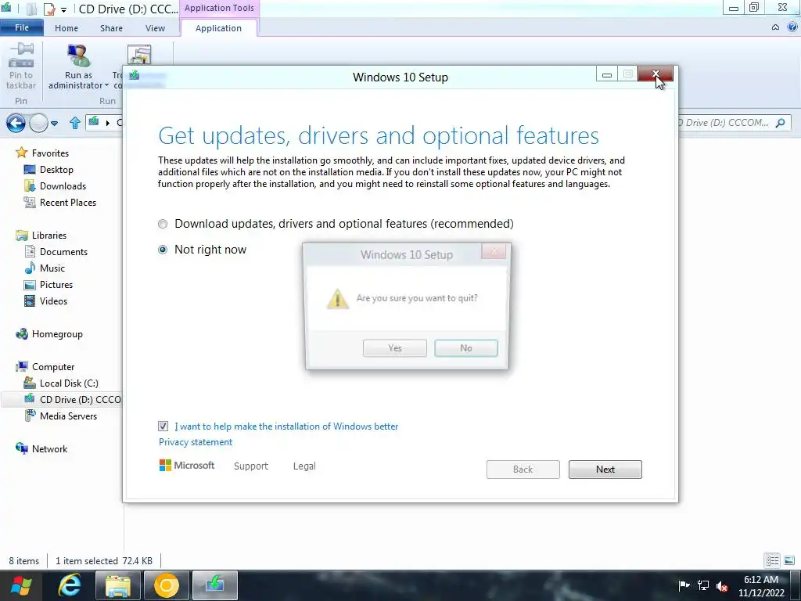Viewport: 801px width, 601px height.
Task: Click Windows 10 Setup taskbar button
Action: point(215,585)
